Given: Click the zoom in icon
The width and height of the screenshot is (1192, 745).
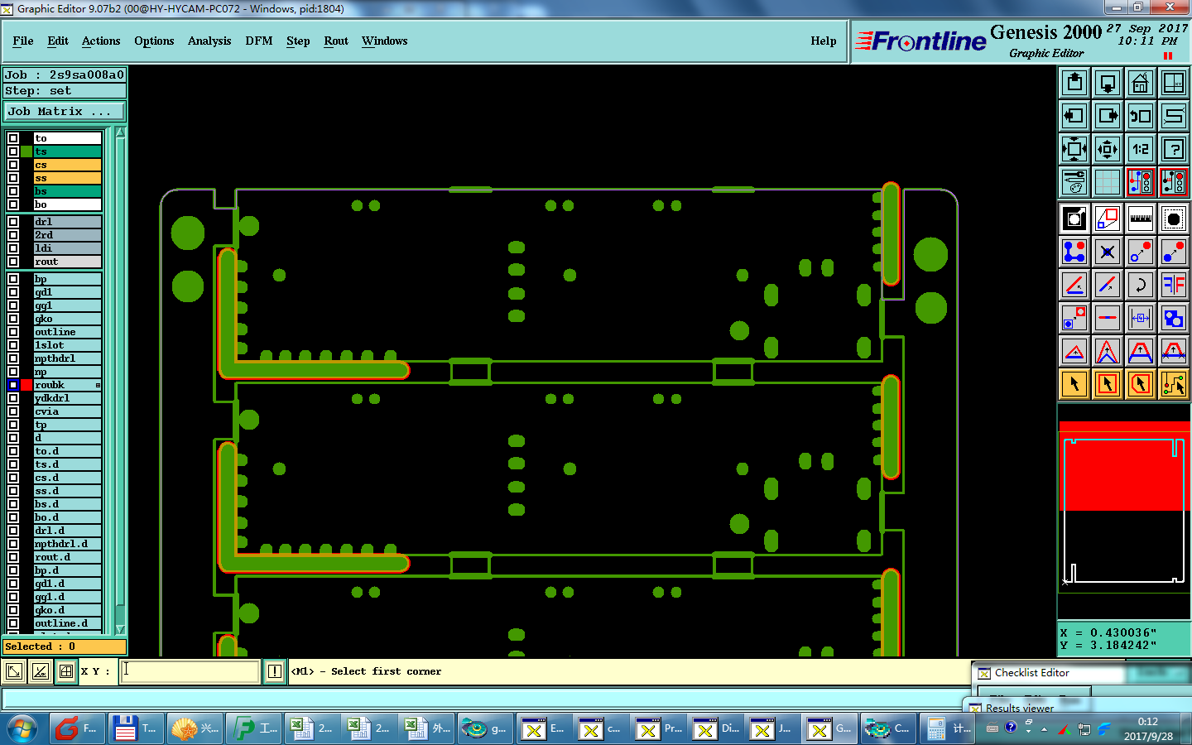Looking at the screenshot, I should (1074, 149).
